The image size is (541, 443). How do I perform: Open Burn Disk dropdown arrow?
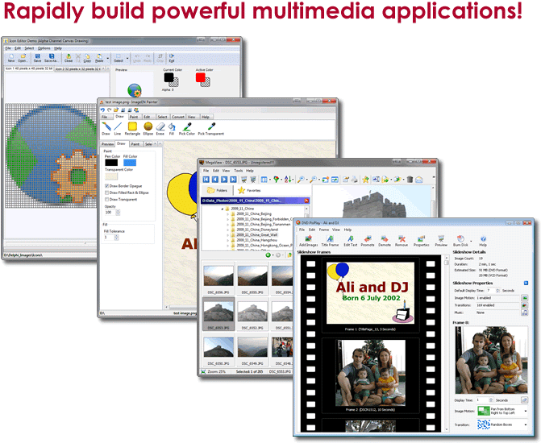(x=472, y=241)
